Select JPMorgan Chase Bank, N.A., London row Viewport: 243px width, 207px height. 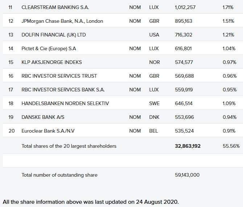(x=62, y=21)
